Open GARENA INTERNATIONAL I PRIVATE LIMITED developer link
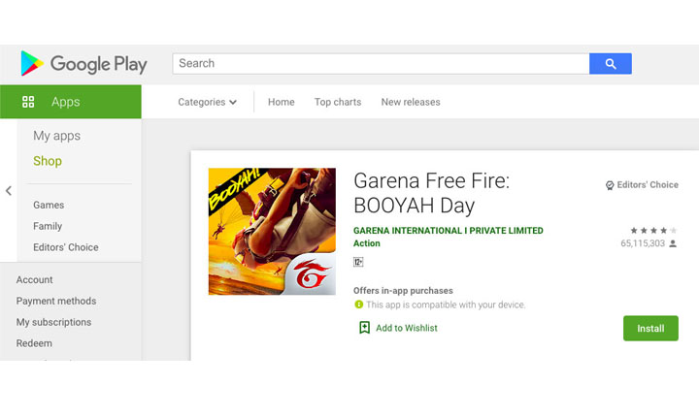 tap(448, 231)
